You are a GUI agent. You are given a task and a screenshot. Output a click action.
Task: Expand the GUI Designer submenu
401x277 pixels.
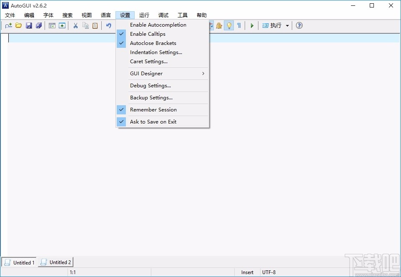click(146, 73)
